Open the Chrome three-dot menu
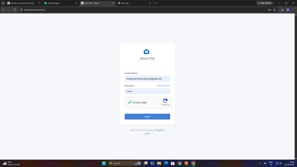 pyautogui.click(x=294, y=10)
